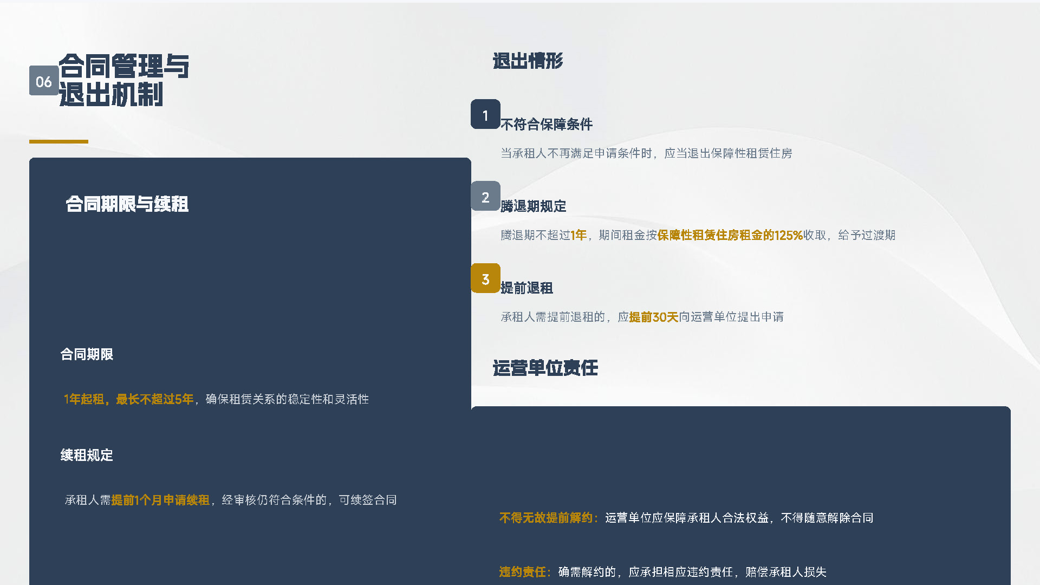Click the 续租规定 subheading
Viewport: 1040px width, 585px height.
tap(87, 455)
